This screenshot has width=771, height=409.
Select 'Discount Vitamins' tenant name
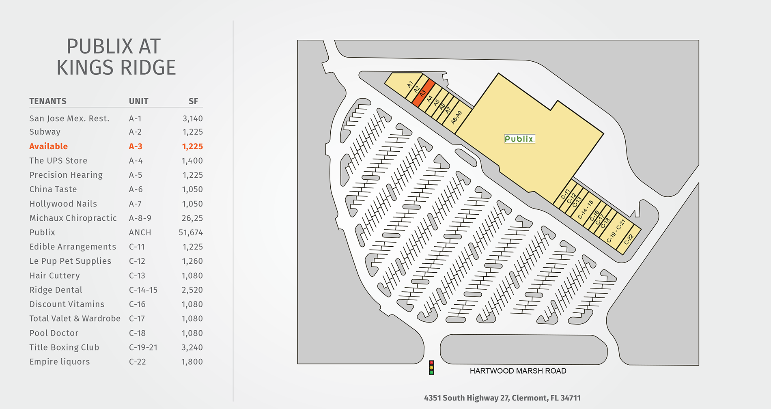click(67, 304)
